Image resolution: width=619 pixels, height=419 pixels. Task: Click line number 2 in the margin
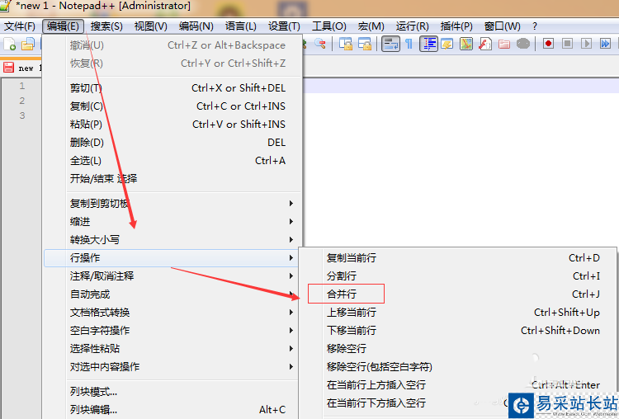point(22,101)
